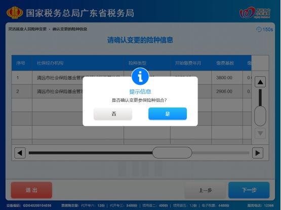Proceed with 下一步 button
Image resolution: width=281 pixels, height=210 pixels.
pyautogui.click(x=249, y=190)
